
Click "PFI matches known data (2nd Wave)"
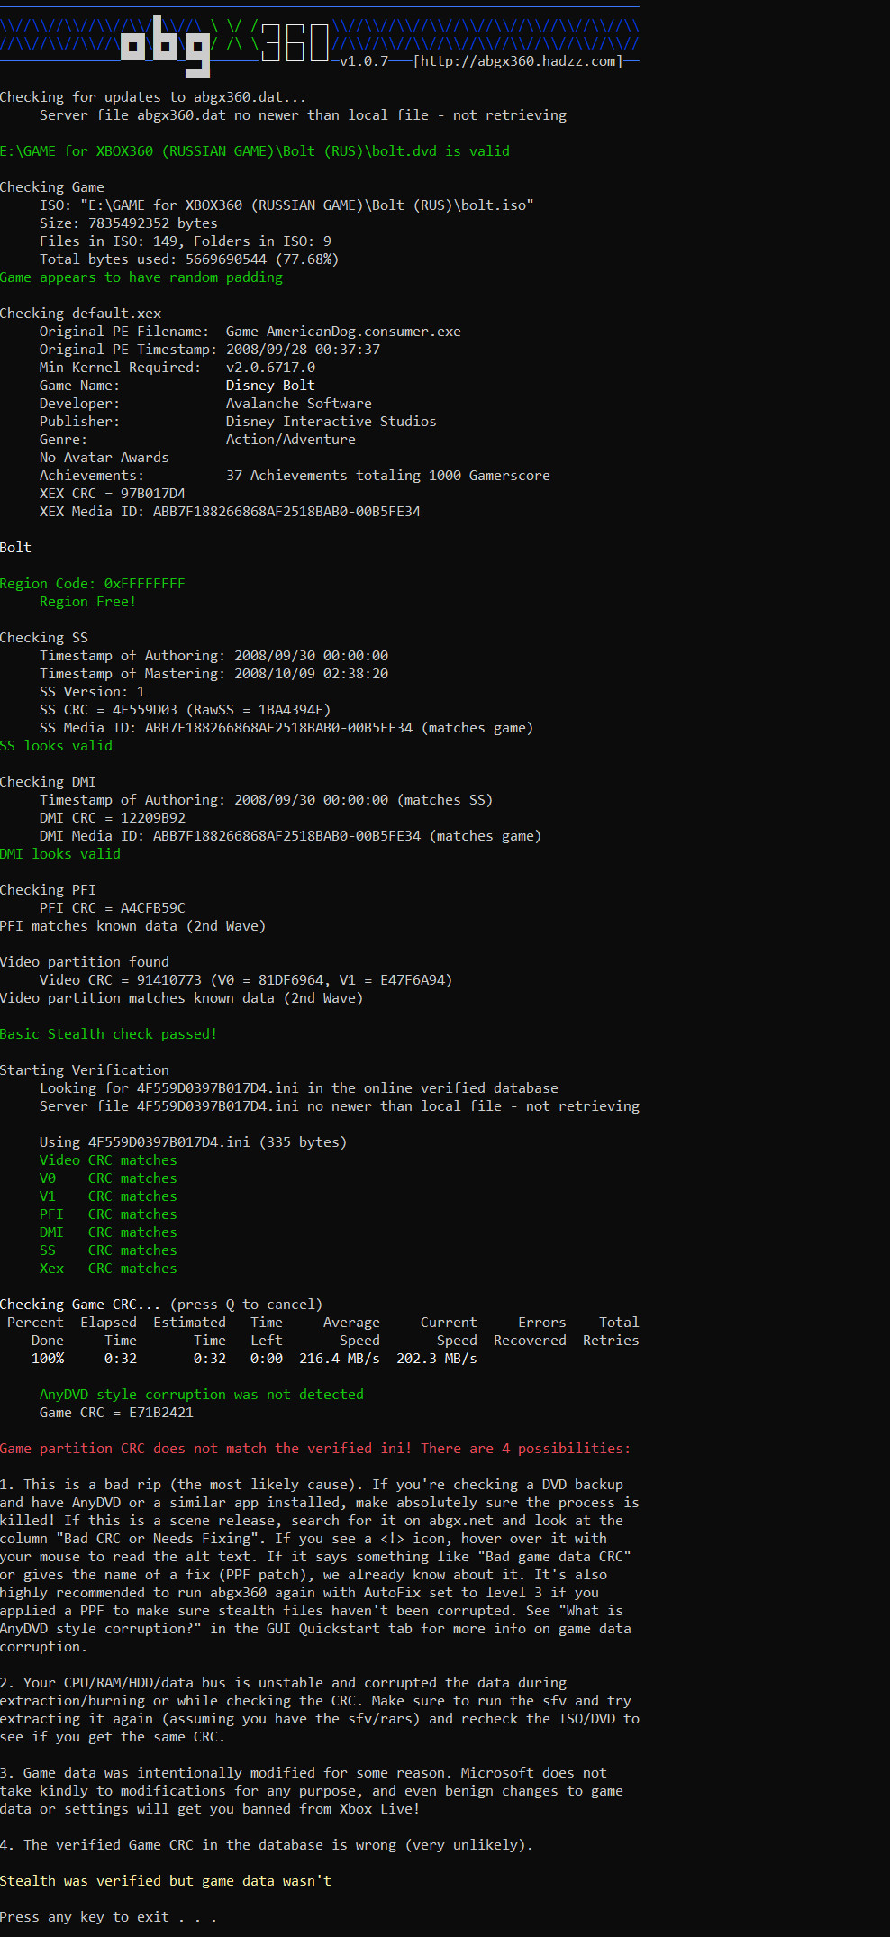[x=133, y=926]
